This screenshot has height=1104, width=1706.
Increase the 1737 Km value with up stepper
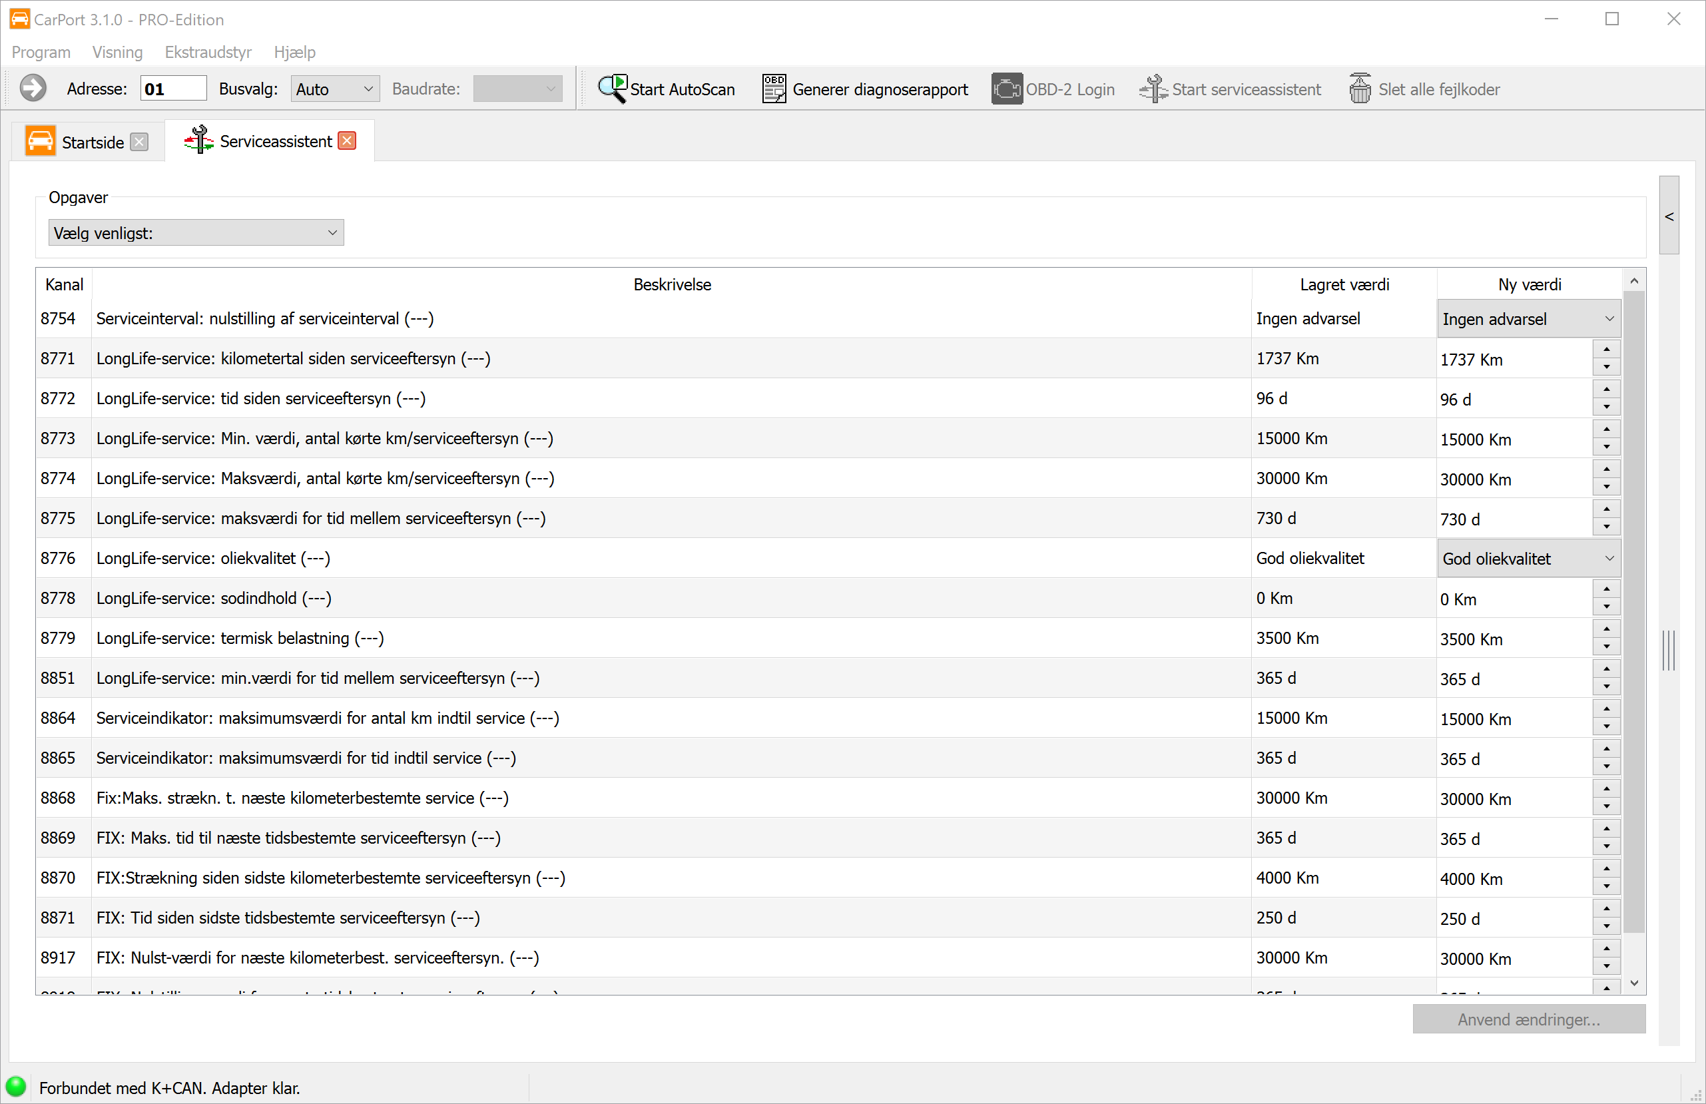tap(1606, 350)
